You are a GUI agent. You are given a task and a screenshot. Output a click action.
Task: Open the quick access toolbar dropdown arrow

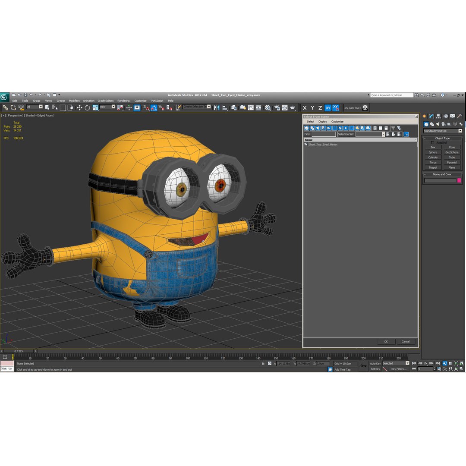[59, 95]
